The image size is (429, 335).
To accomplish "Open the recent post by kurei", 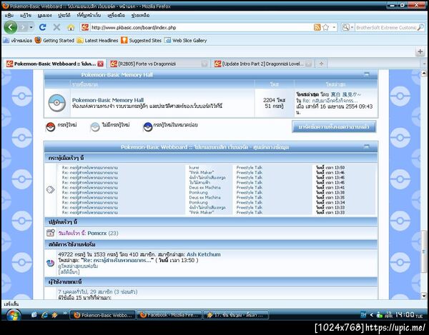I will pos(90,167).
